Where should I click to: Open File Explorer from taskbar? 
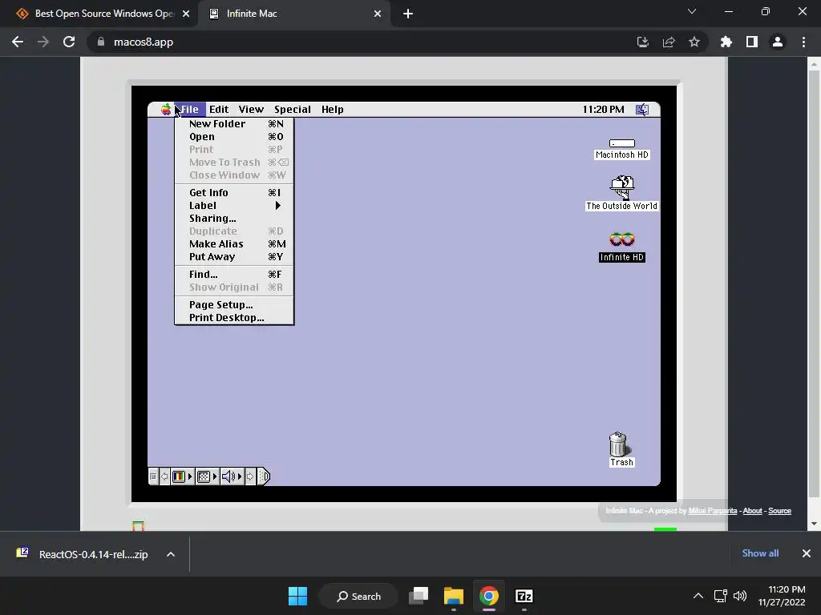[454, 596]
